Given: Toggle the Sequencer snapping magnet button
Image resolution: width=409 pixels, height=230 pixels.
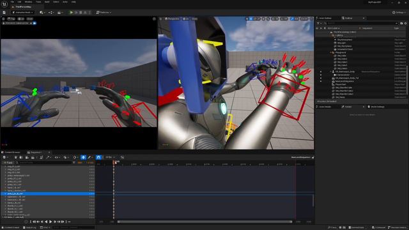Looking at the screenshot, I should pyautogui.click(x=98, y=157).
